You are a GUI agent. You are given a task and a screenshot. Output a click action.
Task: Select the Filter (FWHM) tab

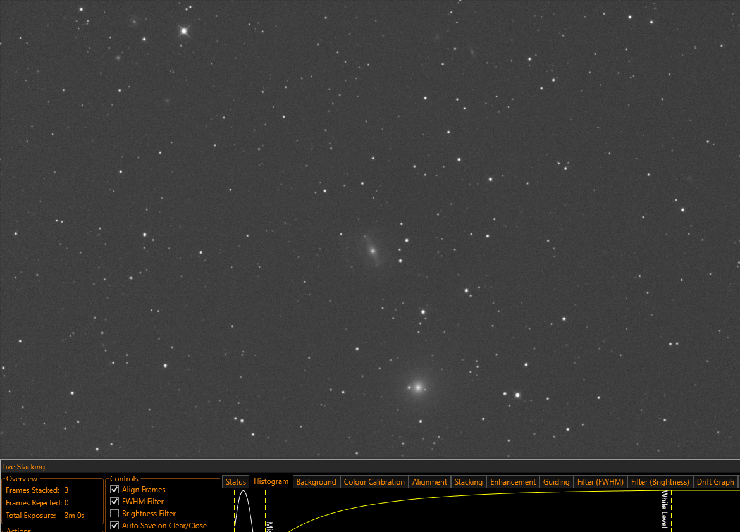600,482
